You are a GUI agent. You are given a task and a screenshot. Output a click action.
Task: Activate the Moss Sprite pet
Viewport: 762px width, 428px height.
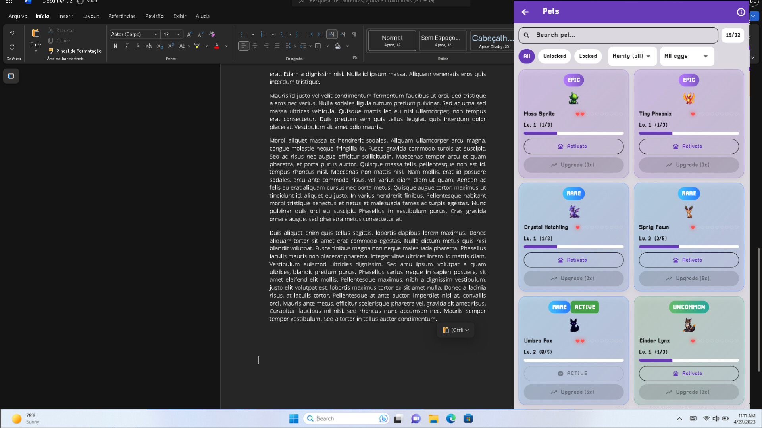[x=573, y=146]
